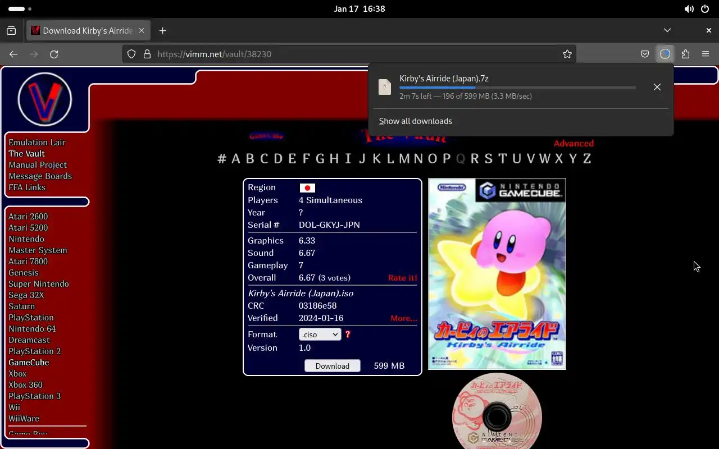Click Show all downloads

(x=416, y=121)
